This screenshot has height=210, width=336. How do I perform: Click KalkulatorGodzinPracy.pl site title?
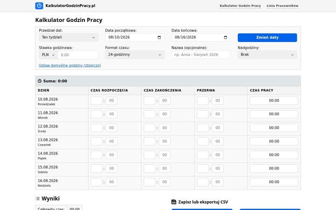(70, 6)
